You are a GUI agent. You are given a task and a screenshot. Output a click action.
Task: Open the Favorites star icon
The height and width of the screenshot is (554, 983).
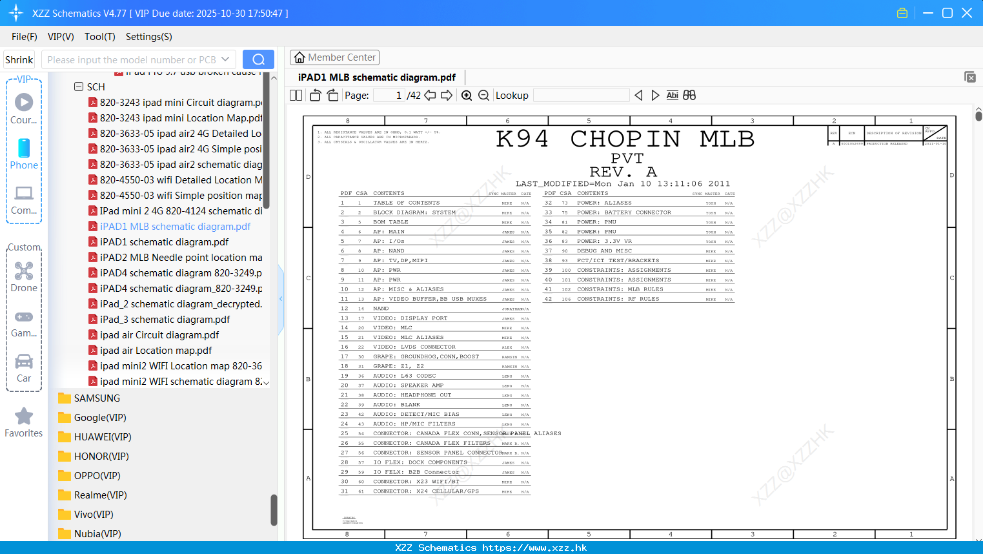tap(24, 423)
